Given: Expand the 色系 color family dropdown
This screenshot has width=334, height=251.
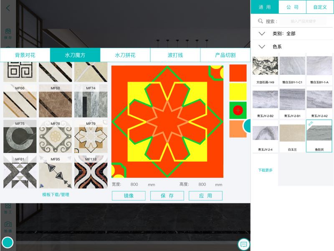Looking at the screenshot, I should click(x=262, y=47).
